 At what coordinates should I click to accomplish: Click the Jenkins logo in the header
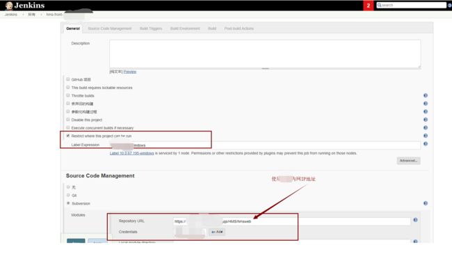coord(25,5)
